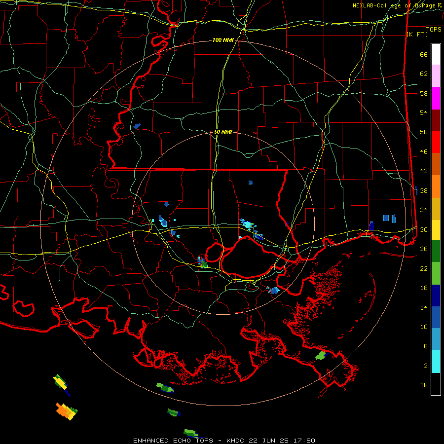The height and width of the screenshot is (444, 444).
Task: Click the "66" legend value
Action: pyautogui.click(x=424, y=54)
